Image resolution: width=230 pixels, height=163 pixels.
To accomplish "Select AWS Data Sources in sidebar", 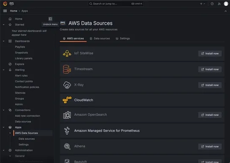I will 33,133.
